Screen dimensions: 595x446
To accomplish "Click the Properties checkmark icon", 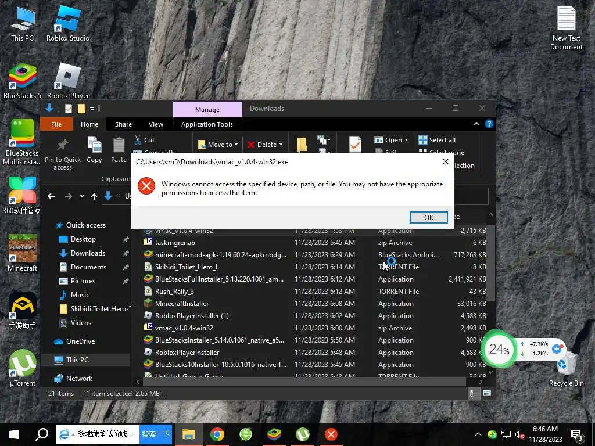I will 355,145.
